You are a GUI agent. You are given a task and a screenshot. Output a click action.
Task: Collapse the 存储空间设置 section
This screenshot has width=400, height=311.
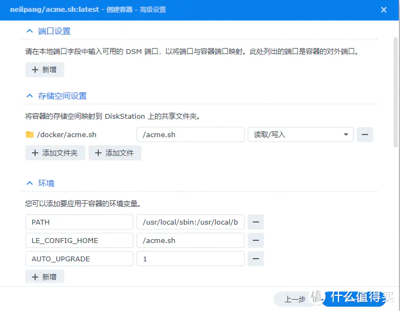30,96
